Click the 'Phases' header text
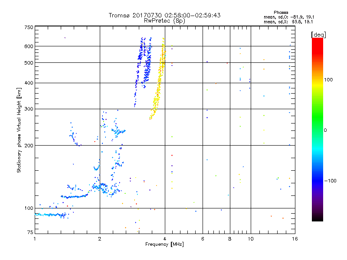This screenshot has width=347, height=260. [281, 13]
